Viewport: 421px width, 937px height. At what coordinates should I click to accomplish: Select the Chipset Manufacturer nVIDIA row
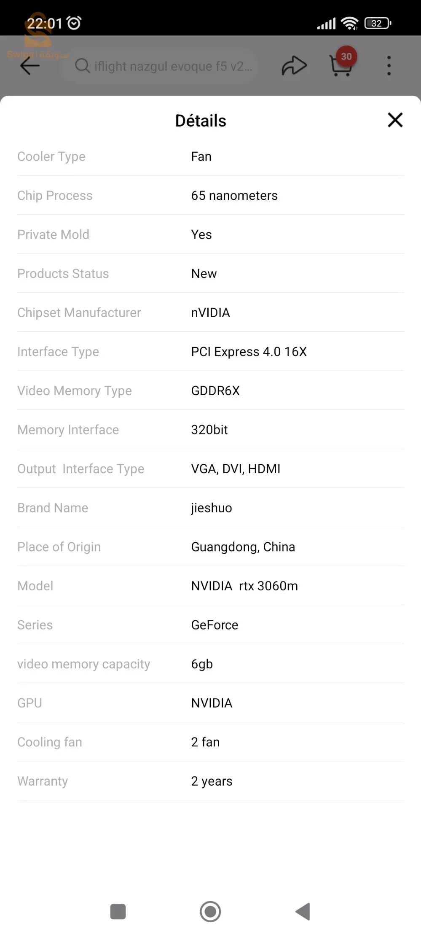pyautogui.click(x=210, y=312)
